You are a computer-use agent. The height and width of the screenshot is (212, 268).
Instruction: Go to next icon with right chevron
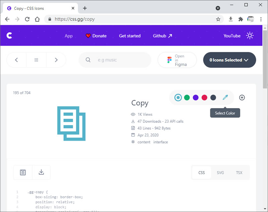click(x=56, y=60)
